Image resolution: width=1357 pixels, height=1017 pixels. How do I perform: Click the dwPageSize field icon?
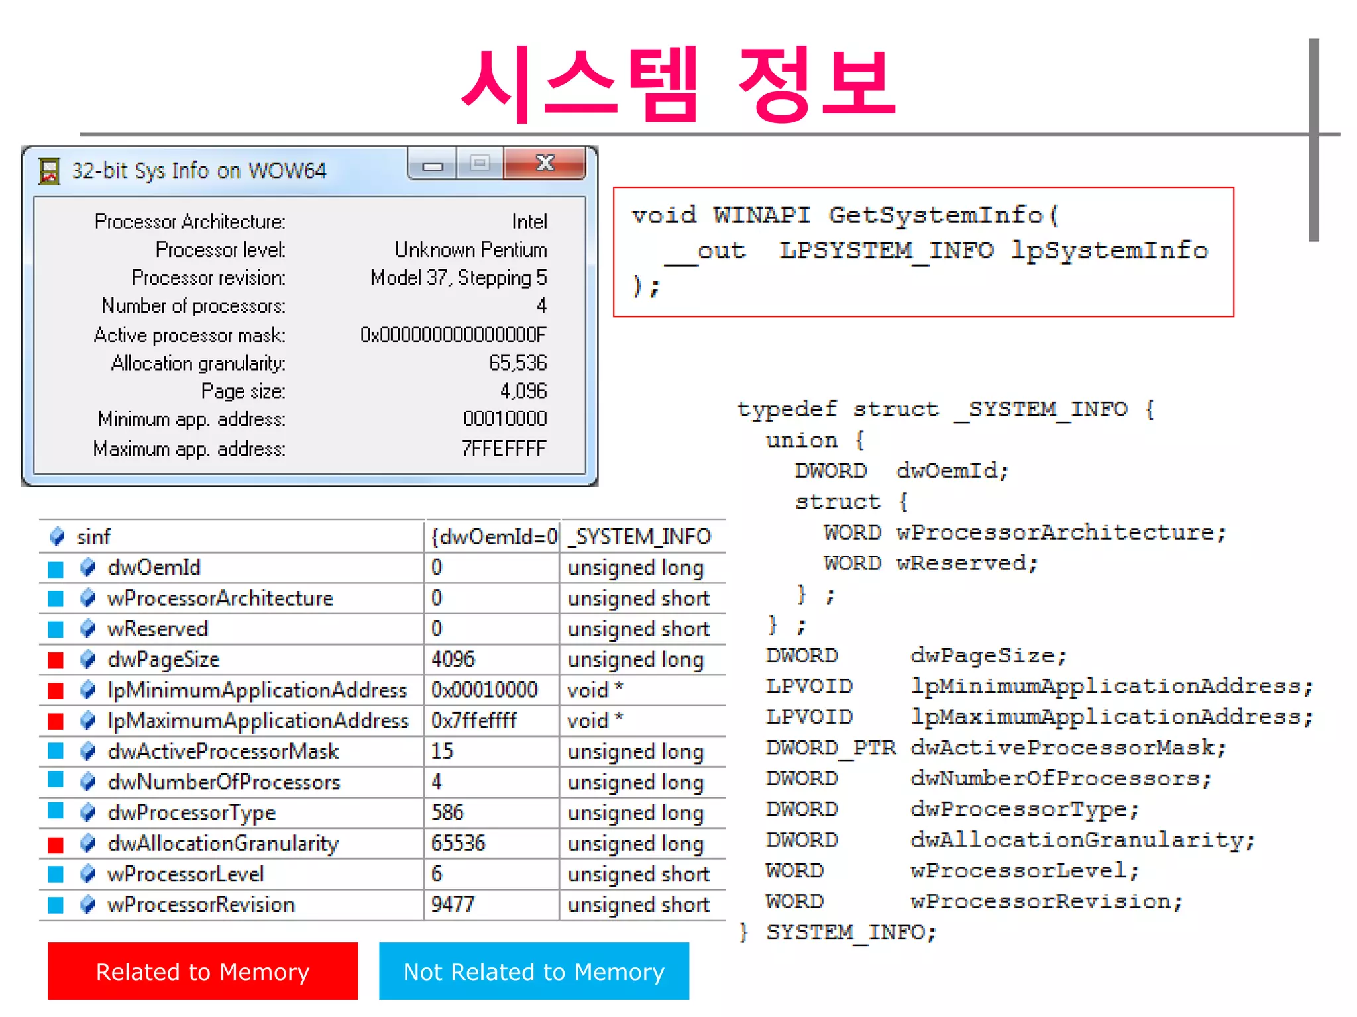87,659
